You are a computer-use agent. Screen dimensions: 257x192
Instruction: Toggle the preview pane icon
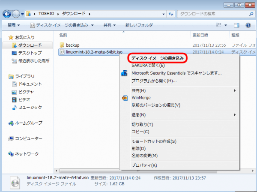click(236, 25)
